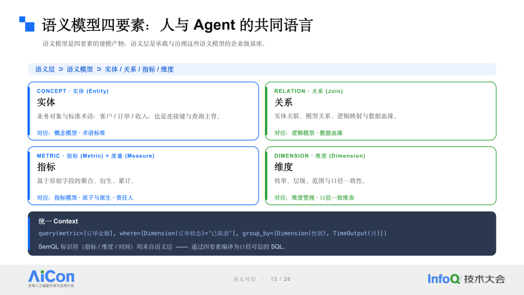Viewport: 524px width, 295px height.
Task: Click the breadcrumb line 语义层 ⊃ 语义模型
Action: point(105,69)
